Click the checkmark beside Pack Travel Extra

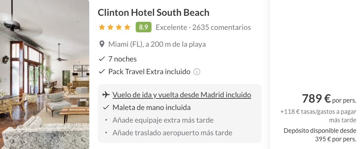pyautogui.click(x=102, y=72)
